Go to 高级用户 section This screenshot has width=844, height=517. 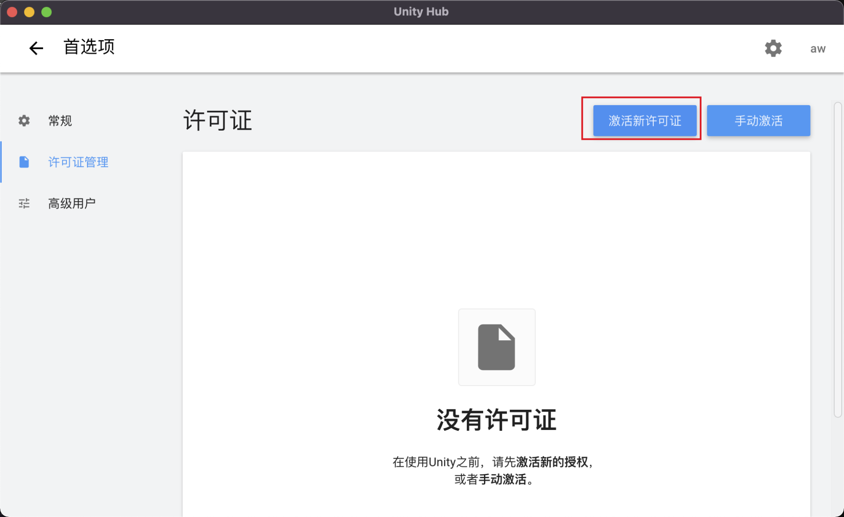pos(72,203)
